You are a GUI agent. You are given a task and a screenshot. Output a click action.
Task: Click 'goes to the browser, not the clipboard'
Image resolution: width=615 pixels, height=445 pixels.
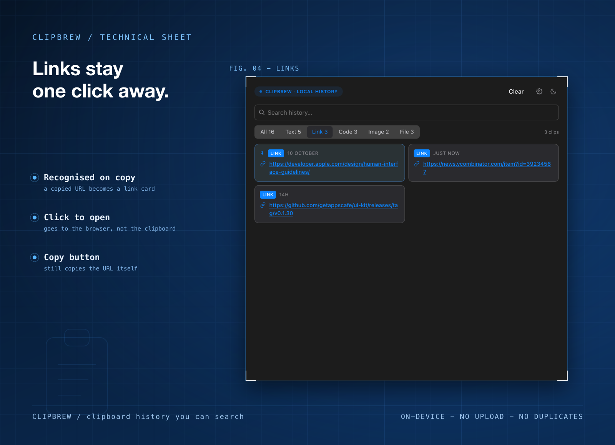pos(110,229)
